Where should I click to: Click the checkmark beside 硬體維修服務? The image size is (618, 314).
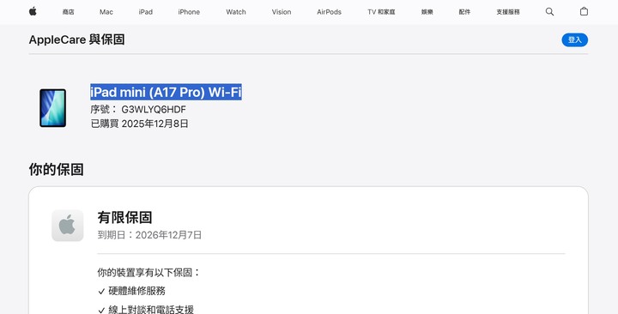point(101,292)
